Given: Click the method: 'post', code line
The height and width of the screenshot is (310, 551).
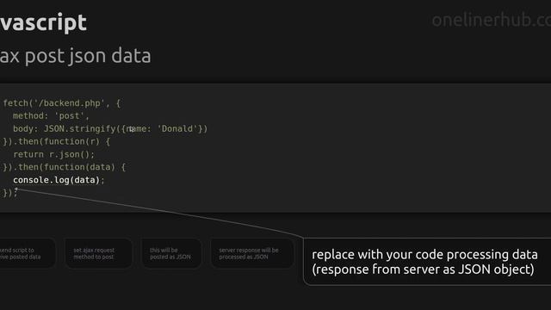Looking at the screenshot, I should click(x=52, y=116).
